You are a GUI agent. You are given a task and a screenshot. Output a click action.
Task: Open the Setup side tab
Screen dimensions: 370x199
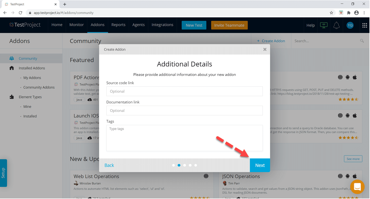pyautogui.click(x=3, y=173)
